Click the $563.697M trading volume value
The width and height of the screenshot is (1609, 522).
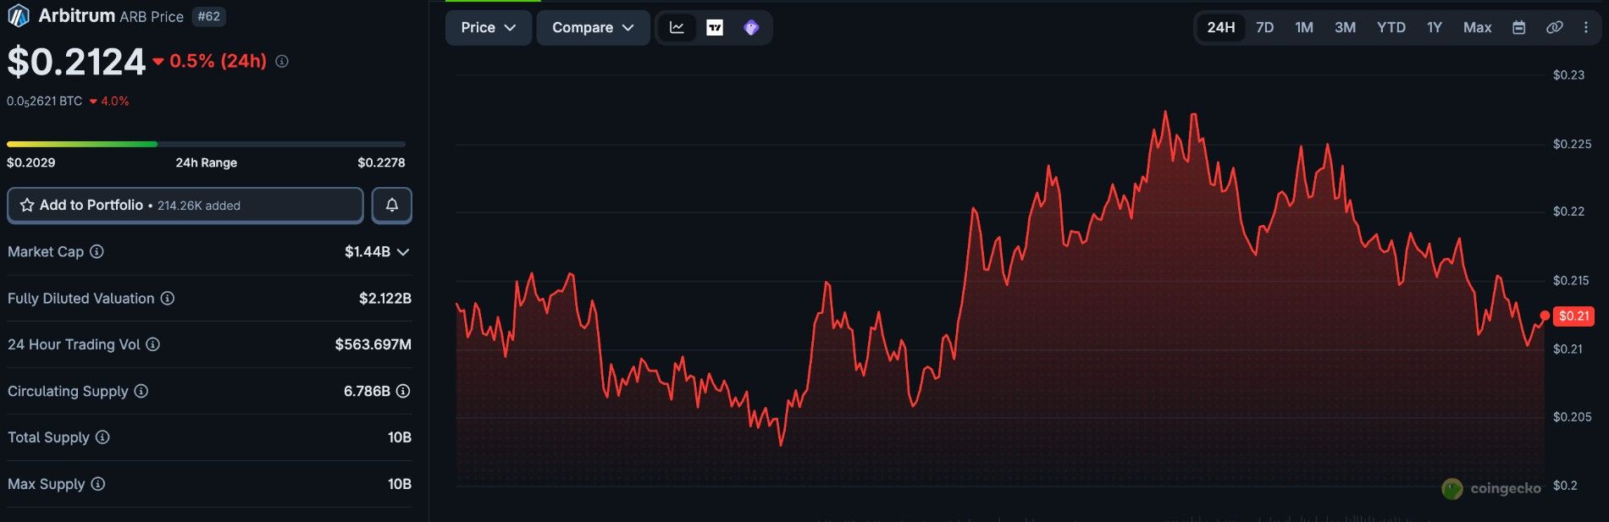[x=373, y=344]
